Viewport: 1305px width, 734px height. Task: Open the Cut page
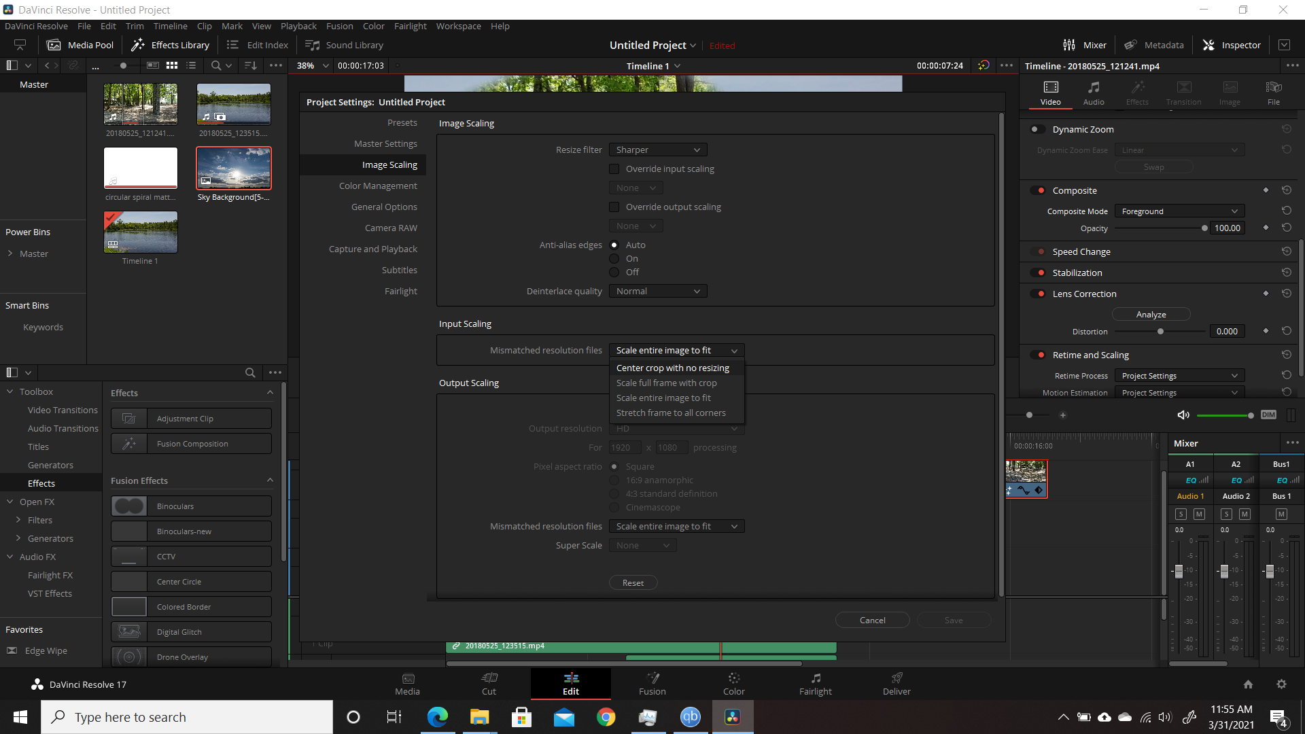pos(489,684)
